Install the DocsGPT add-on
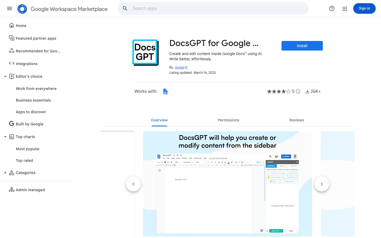The width and height of the screenshot is (381, 238). tap(302, 46)
